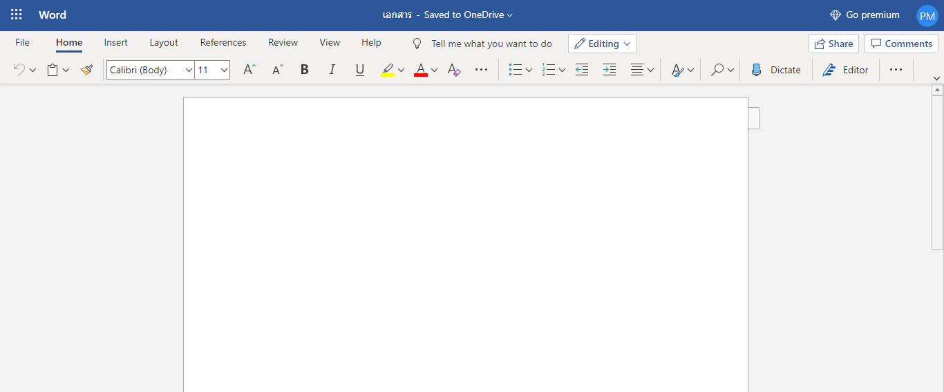
Task: Expand the Calibri (Body) font name dropdown
Action: [189, 70]
